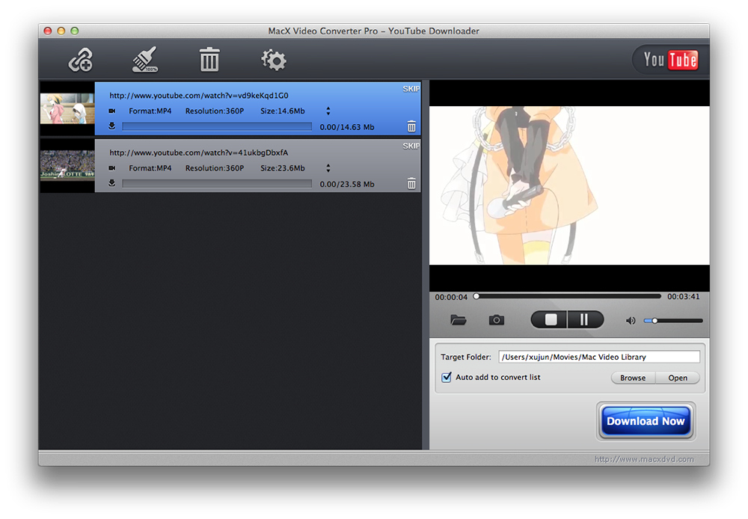Expand format options for second video
This screenshot has height=519, width=748.
pos(328,168)
